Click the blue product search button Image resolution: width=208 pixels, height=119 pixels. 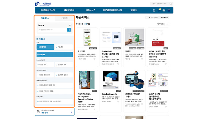[69, 30]
